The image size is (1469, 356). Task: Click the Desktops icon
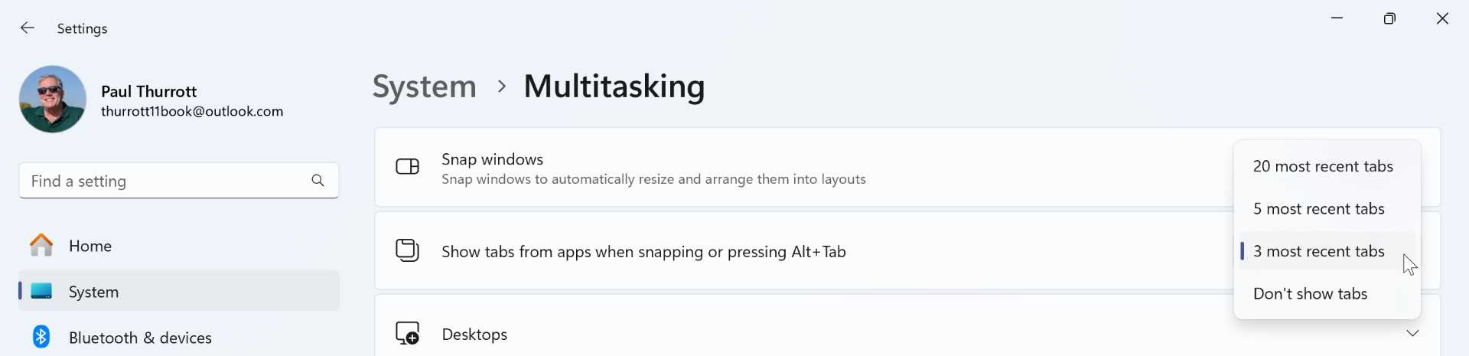(x=407, y=333)
